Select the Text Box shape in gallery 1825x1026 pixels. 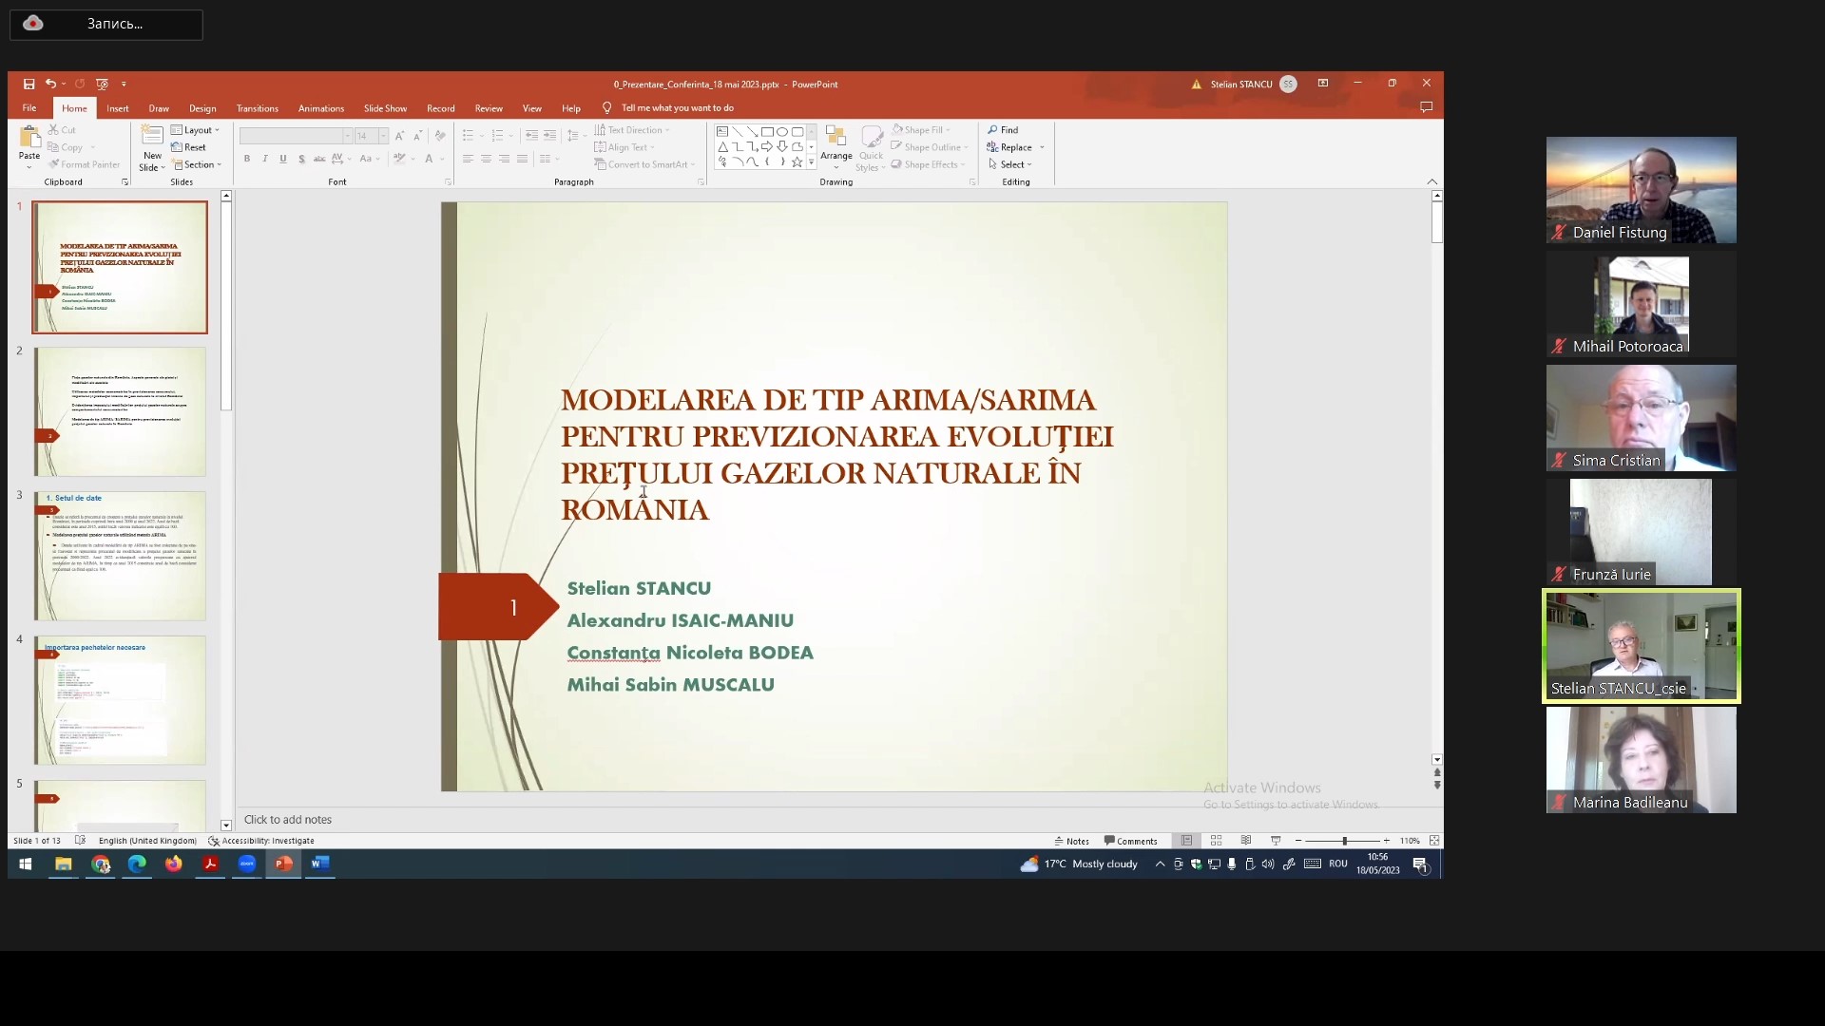(x=722, y=132)
